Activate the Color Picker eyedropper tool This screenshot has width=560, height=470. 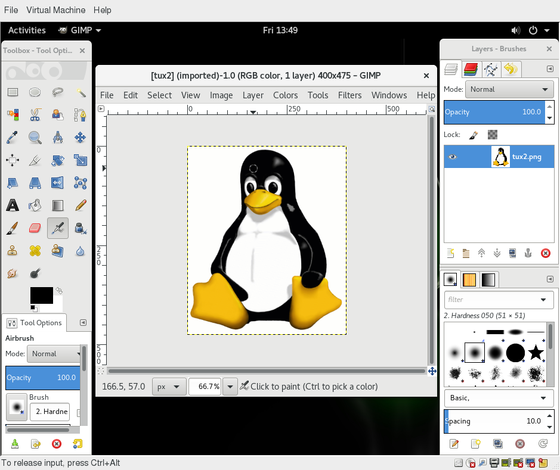(x=13, y=137)
